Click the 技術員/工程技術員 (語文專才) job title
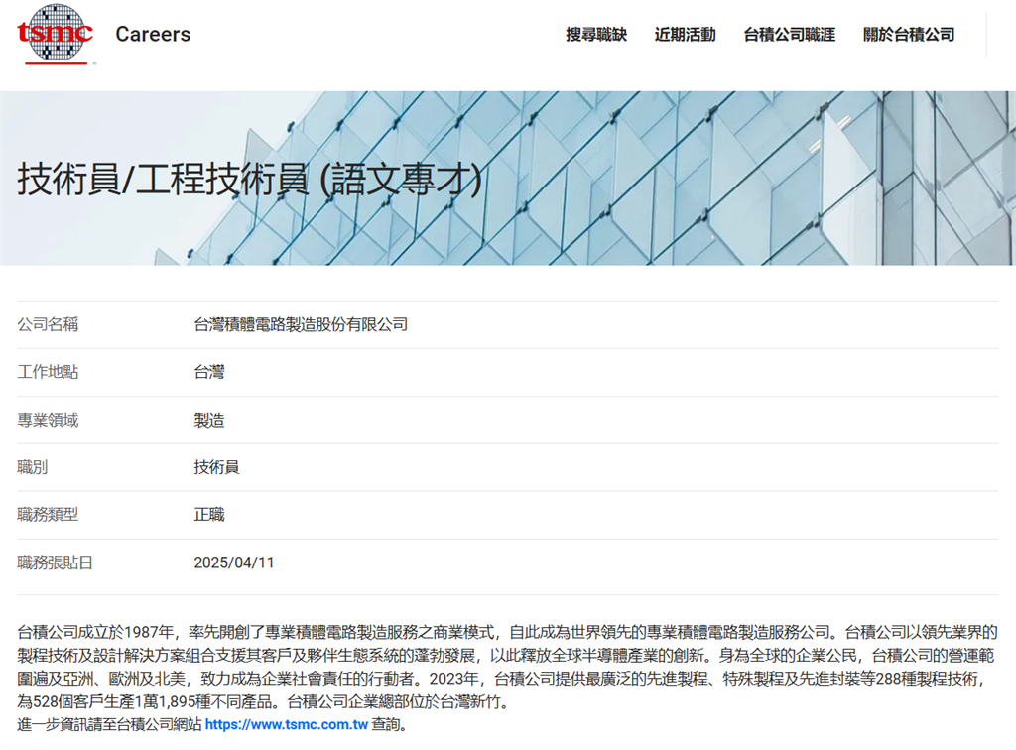Screen dimensions: 1016x750 click(x=250, y=180)
